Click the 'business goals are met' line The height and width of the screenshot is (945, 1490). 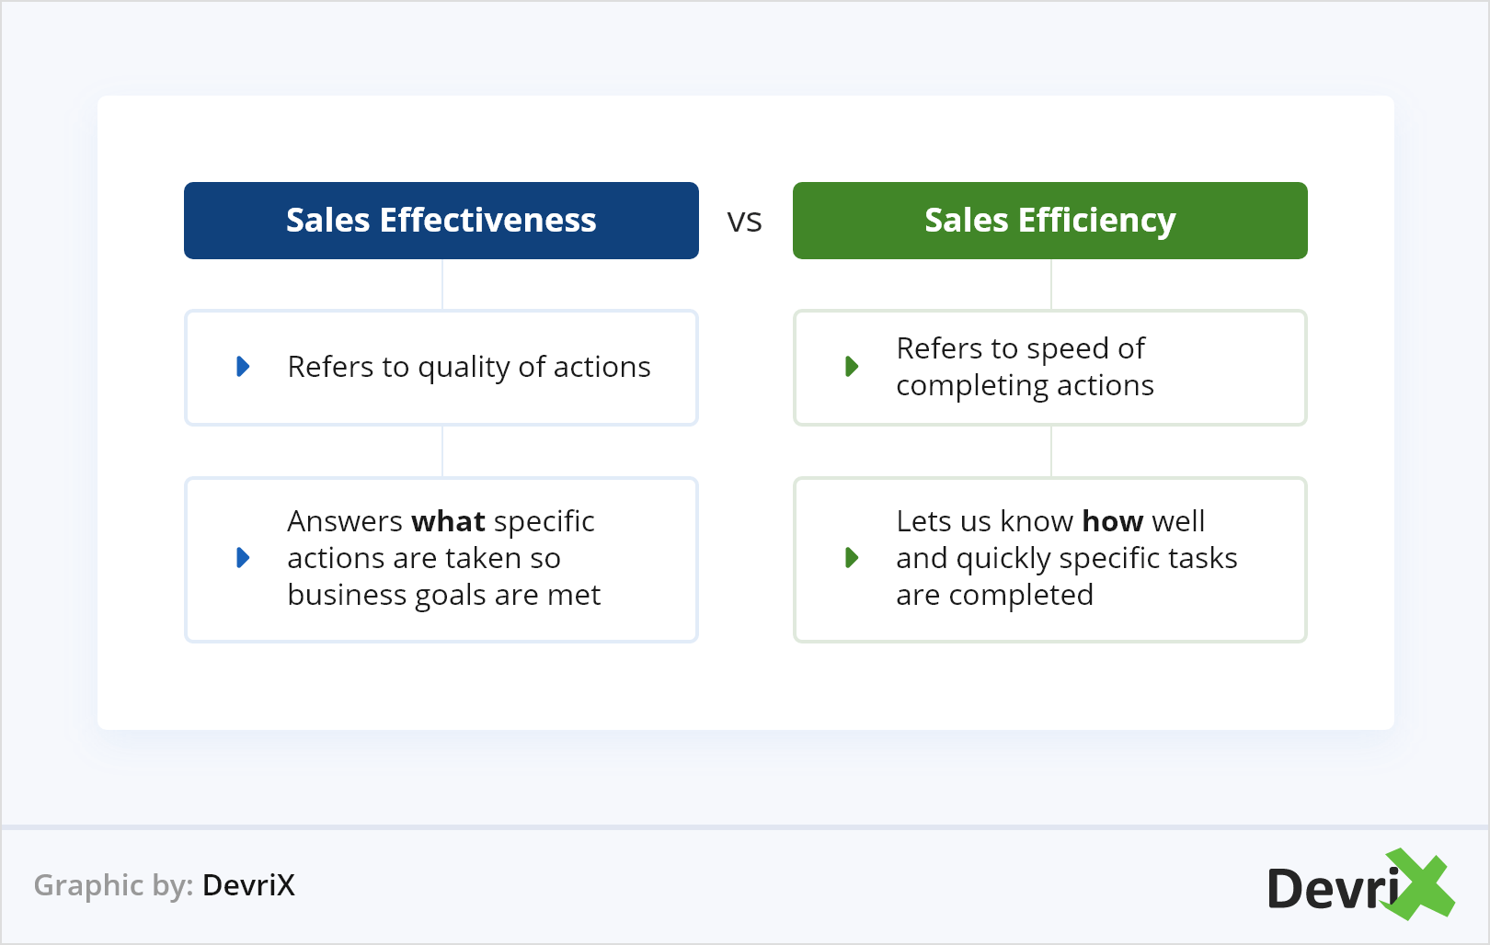click(443, 595)
